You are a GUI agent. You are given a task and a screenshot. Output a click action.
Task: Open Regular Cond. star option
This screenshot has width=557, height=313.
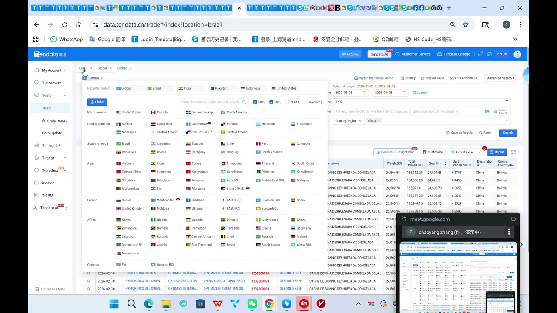[432, 78]
